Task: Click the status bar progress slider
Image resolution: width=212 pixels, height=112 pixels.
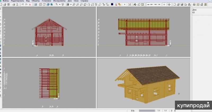Action: click(x=147, y=111)
